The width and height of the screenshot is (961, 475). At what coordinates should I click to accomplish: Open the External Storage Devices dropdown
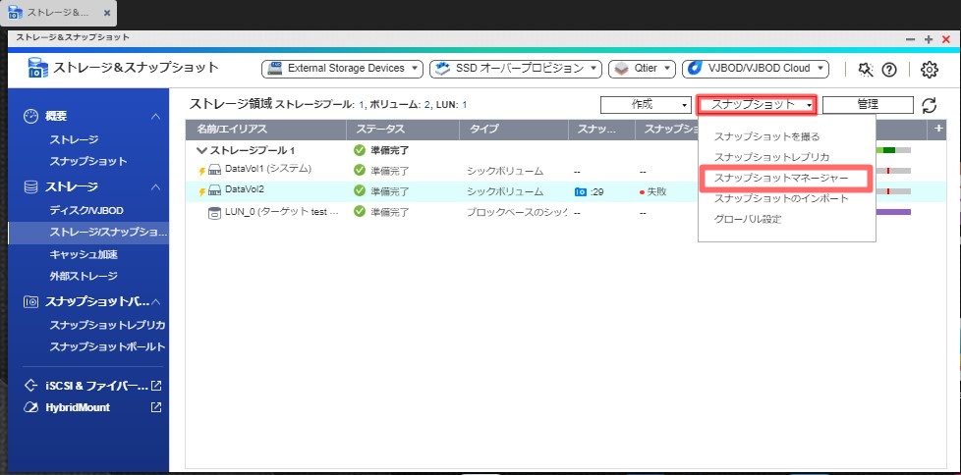342,69
